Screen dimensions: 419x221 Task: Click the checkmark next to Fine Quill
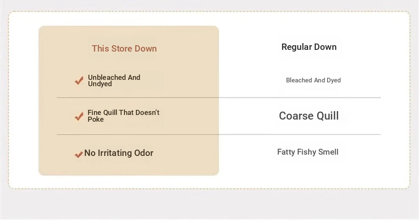pos(79,116)
